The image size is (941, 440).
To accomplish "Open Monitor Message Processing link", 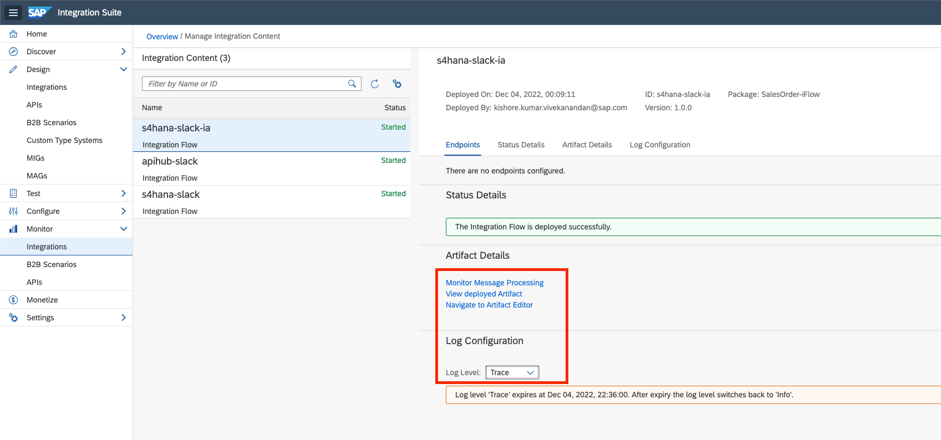I will coord(495,283).
